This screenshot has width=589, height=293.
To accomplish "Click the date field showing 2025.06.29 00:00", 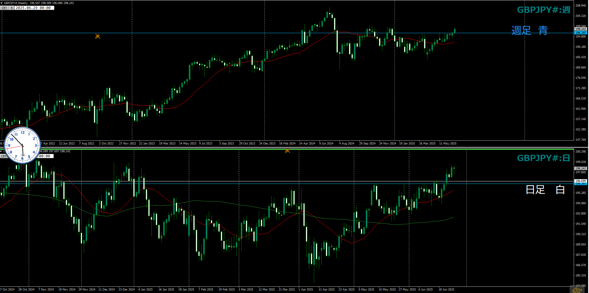I will pyautogui.click(x=34, y=8).
